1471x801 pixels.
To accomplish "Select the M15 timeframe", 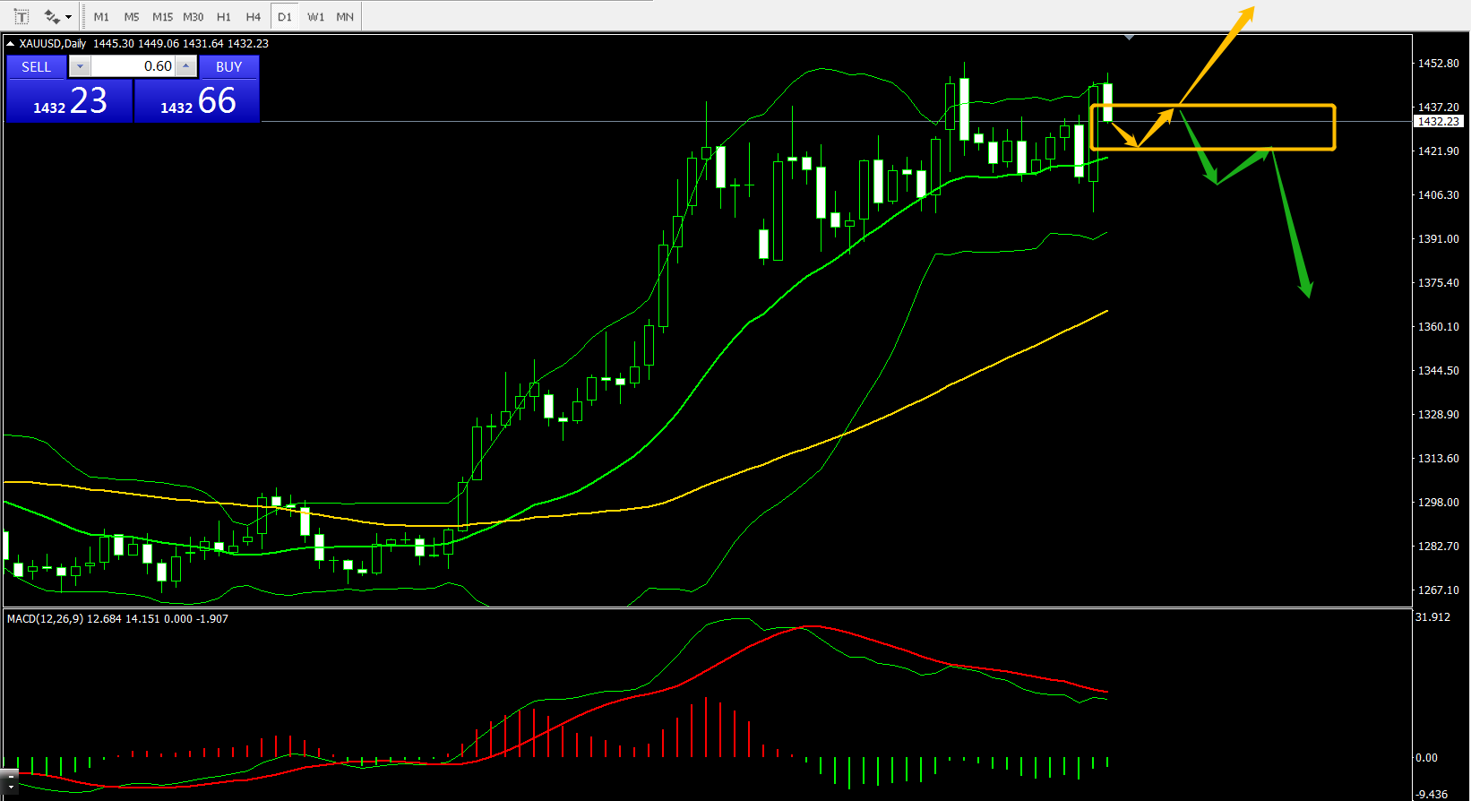I will pyautogui.click(x=162, y=17).
